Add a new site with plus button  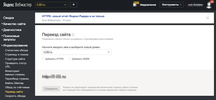tap(73, 5)
